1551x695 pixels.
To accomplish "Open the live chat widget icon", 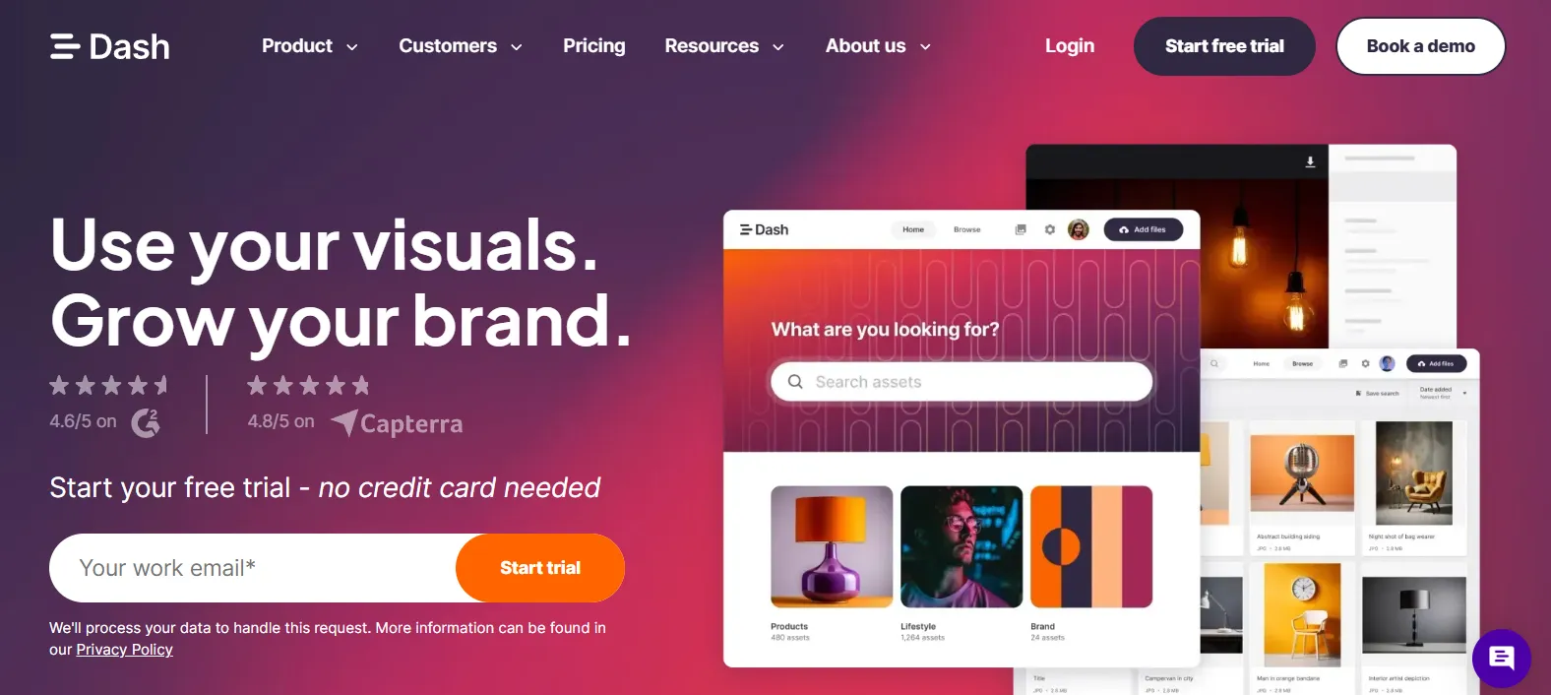I will tap(1501, 658).
